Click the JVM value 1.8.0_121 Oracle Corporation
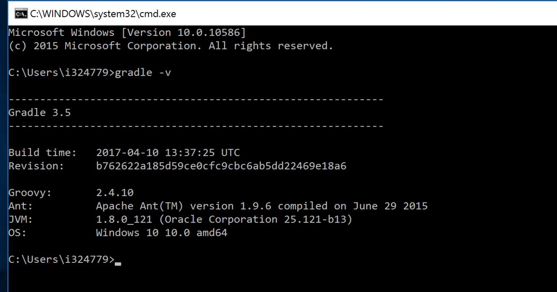Viewport: 557px width, 292px height. coord(224,219)
